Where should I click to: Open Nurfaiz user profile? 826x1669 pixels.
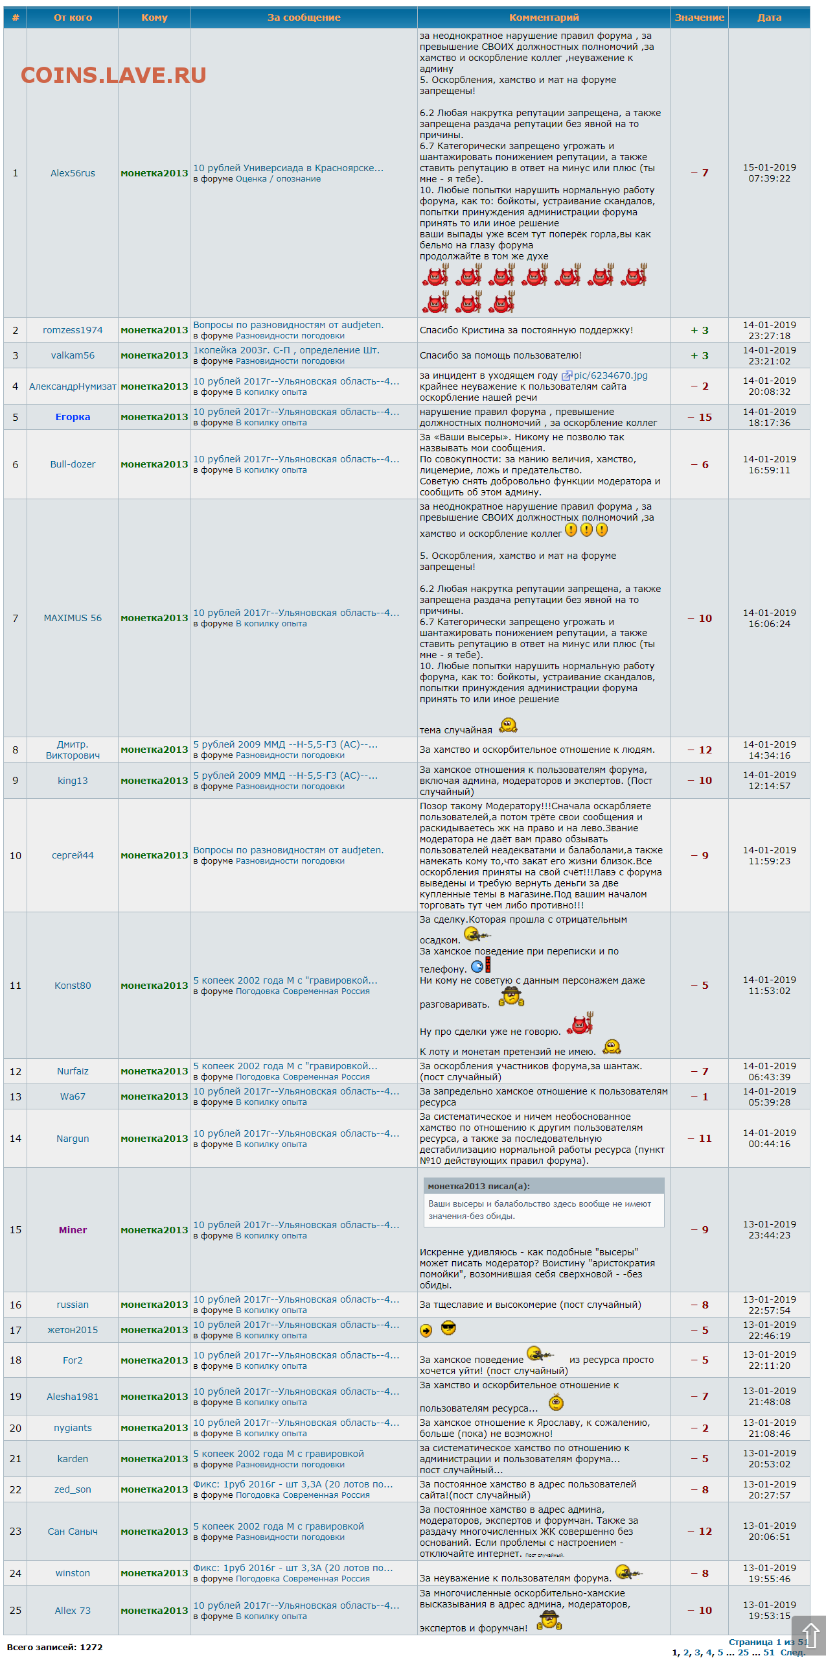[73, 1071]
